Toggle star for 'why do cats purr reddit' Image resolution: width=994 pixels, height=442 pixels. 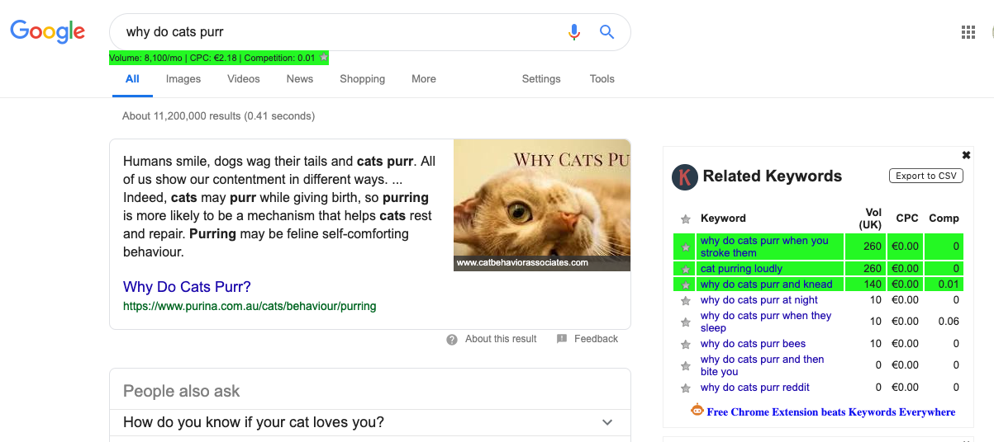point(685,388)
